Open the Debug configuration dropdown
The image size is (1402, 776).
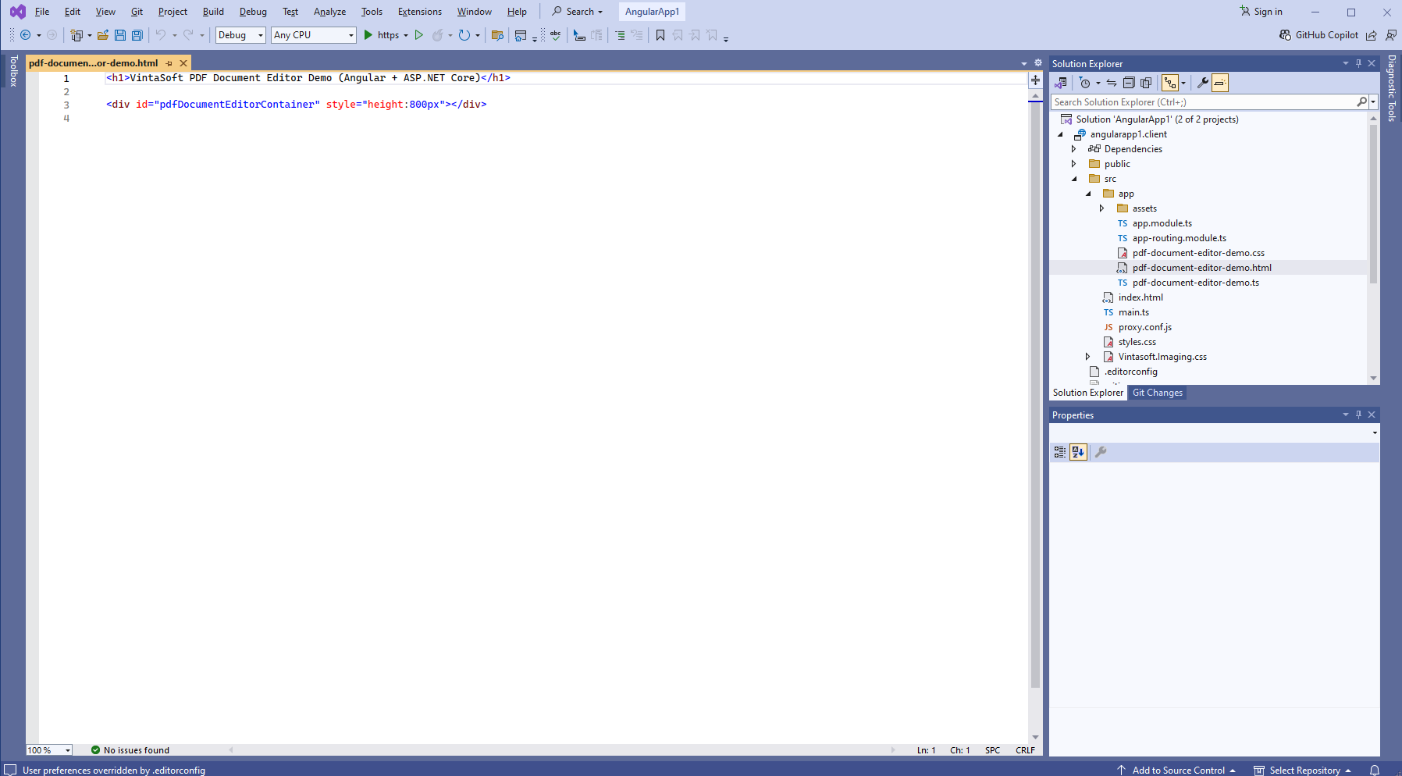[x=240, y=35]
